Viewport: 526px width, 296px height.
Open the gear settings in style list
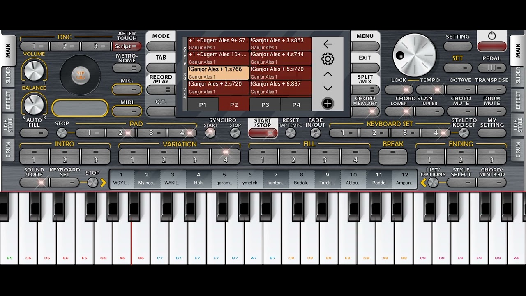click(x=328, y=59)
